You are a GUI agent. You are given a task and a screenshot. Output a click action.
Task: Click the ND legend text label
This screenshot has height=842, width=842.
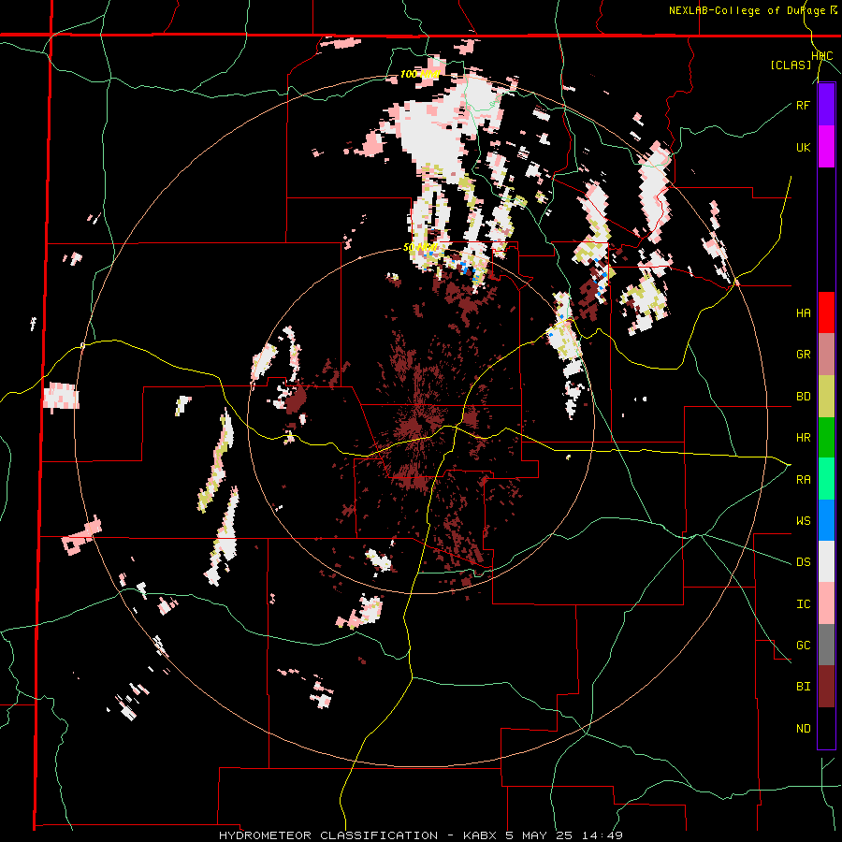[803, 729]
